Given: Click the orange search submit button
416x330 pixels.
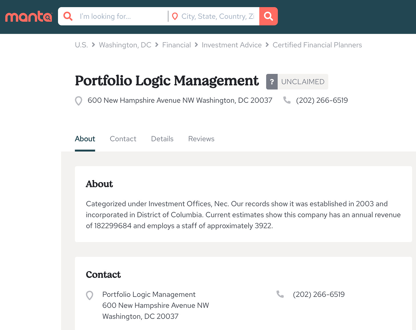Looking at the screenshot, I should pyautogui.click(x=269, y=16).
